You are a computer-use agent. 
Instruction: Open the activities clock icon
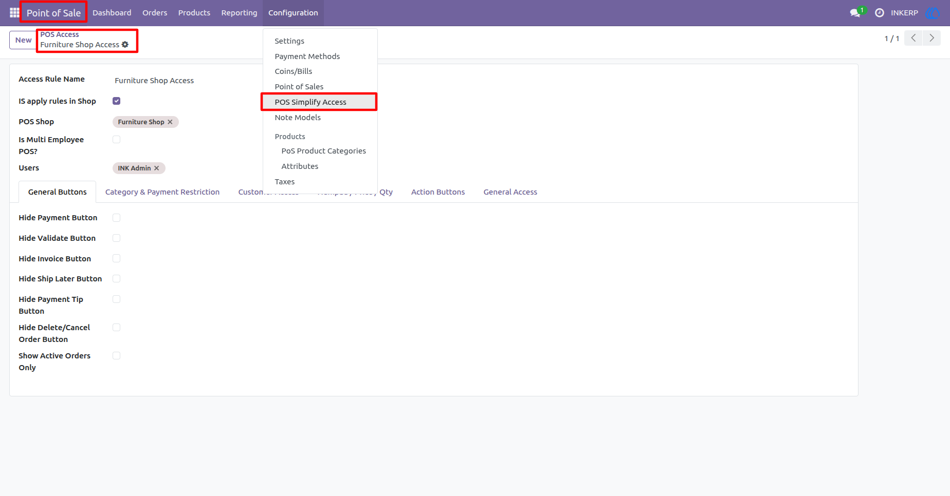point(880,13)
